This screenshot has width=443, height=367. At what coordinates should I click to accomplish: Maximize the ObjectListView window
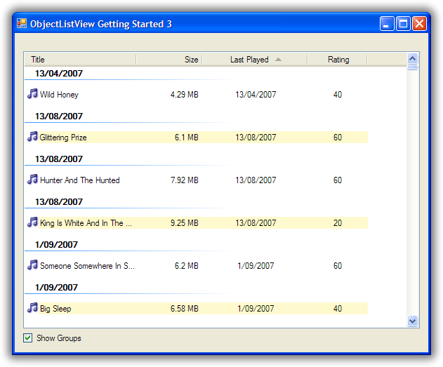point(403,24)
